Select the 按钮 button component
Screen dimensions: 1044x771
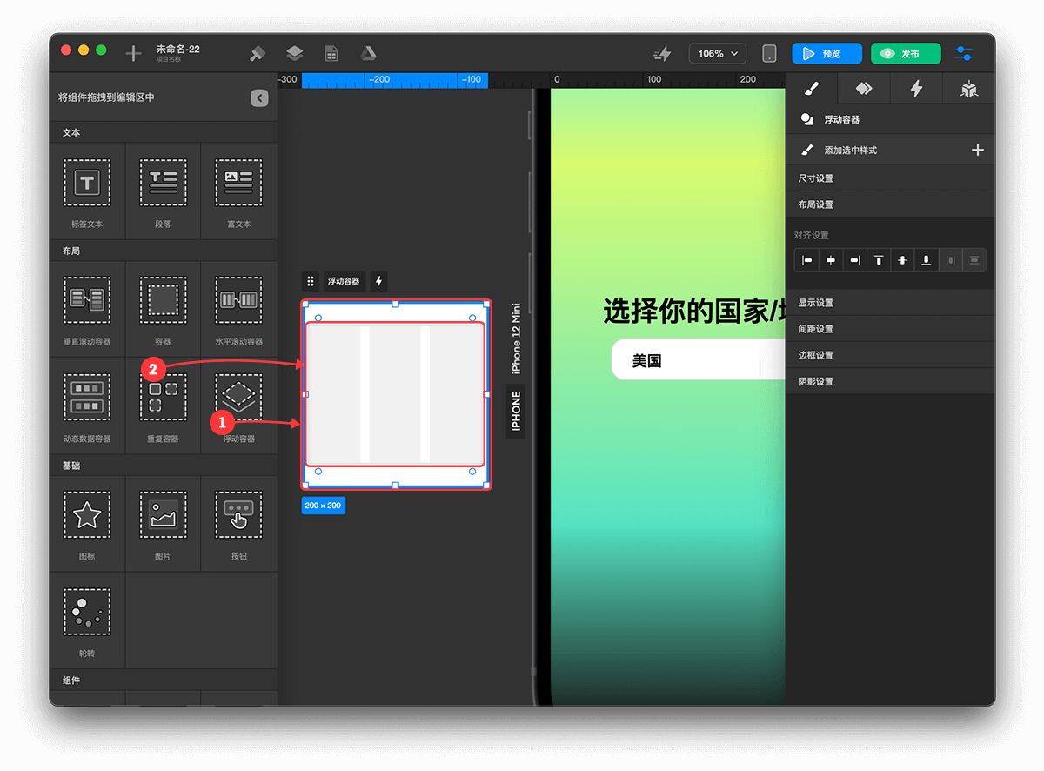pyautogui.click(x=238, y=524)
